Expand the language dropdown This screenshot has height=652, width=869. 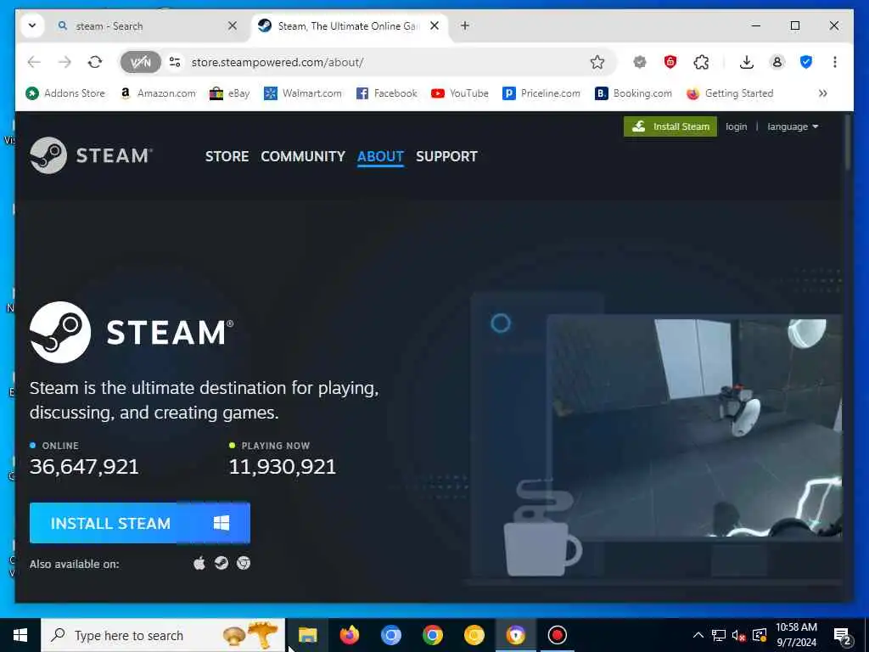pos(793,126)
